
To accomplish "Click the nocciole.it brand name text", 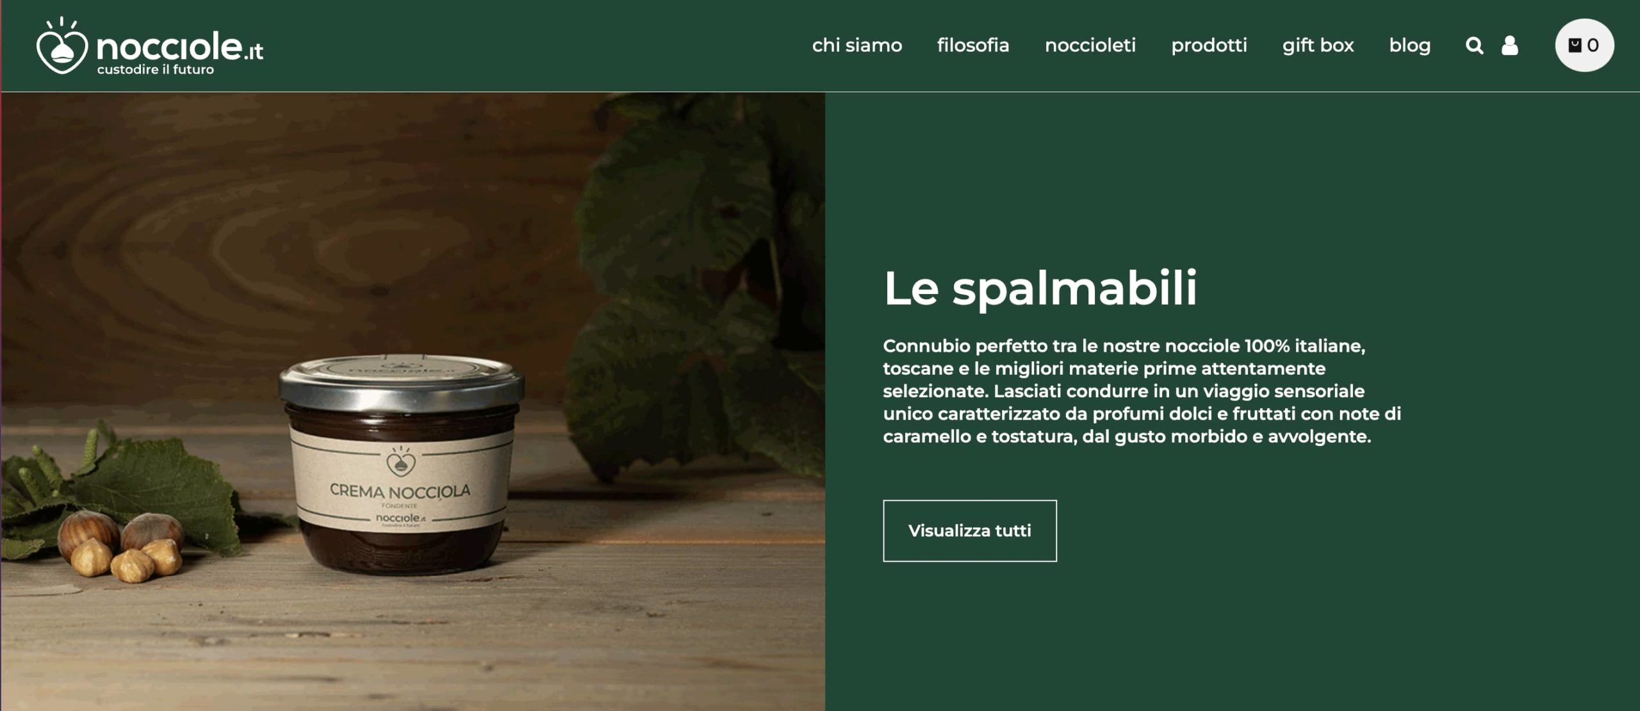I will [x=180, y=47].
